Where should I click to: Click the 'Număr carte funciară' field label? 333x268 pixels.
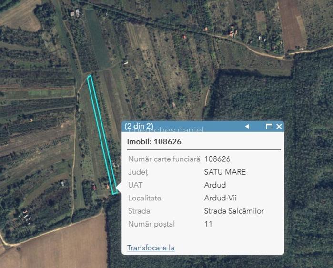[x=164, y=159]
